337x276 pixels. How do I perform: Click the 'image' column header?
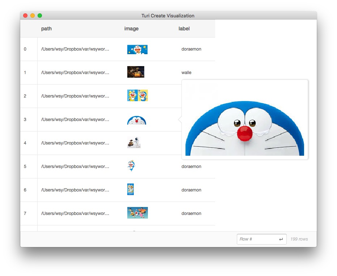tap(131, 29)
